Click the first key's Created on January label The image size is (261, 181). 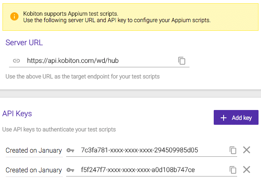(34, 150)
